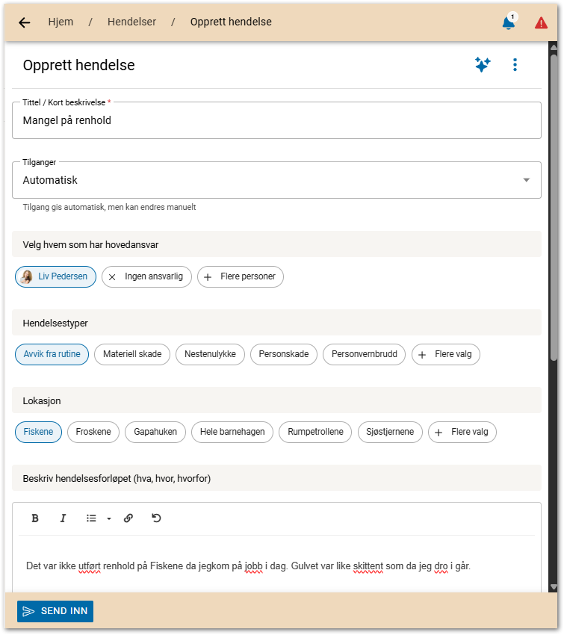
Task: Toggle bold text formatting
Action: [x=34, y=518]
